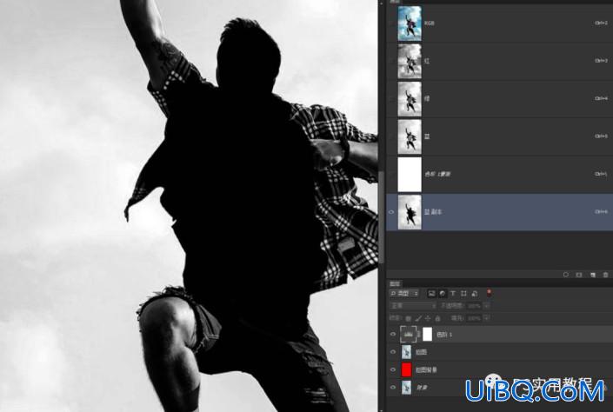Show the RGB composite channel visibility box

pos(391,23)
